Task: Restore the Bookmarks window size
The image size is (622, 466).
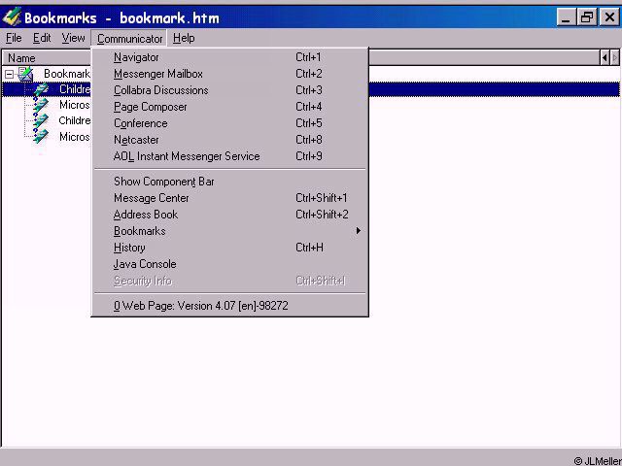Action: (587, 17)
